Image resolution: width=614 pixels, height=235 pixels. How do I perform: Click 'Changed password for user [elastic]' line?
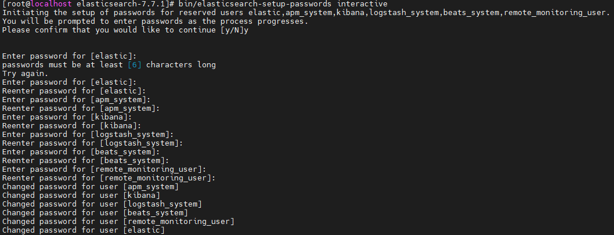pos(84,230)
